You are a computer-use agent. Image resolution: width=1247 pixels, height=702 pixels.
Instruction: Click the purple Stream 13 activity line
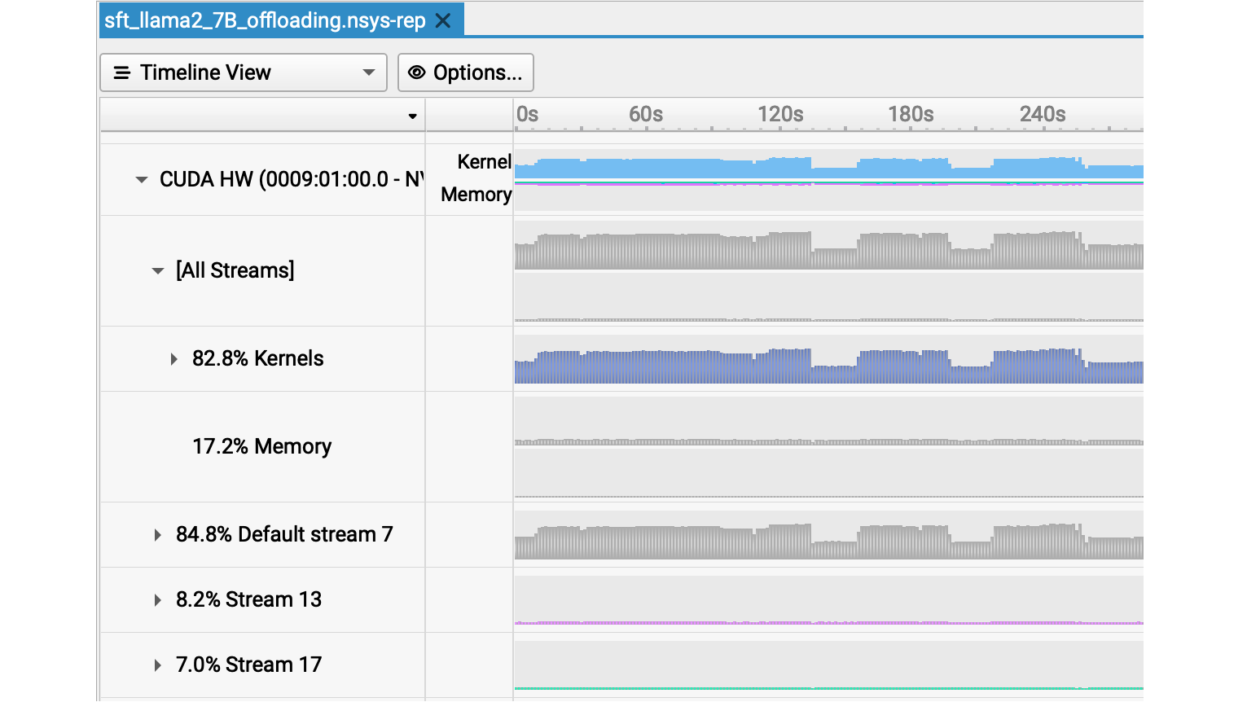[x=828, y=623]
